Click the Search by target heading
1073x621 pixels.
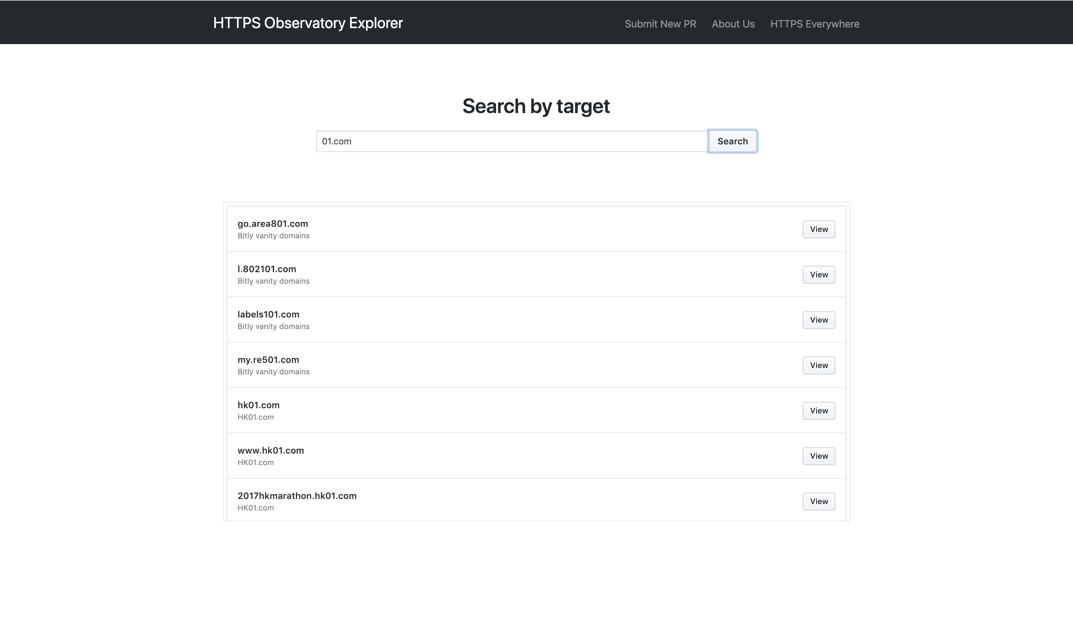536,106
